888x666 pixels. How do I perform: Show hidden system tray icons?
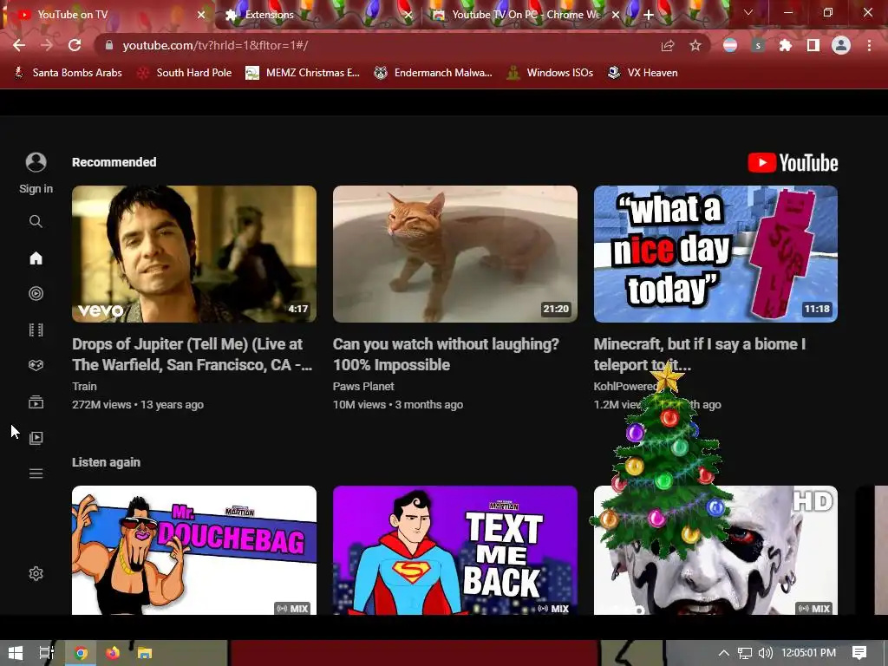[723, 653]
